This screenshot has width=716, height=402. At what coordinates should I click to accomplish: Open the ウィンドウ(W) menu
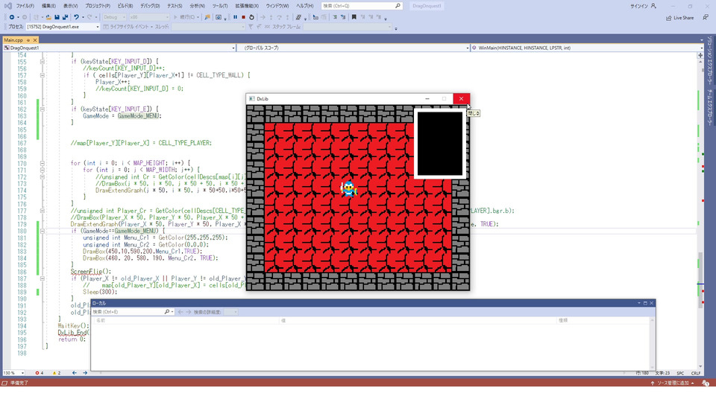tap(277, 6)
